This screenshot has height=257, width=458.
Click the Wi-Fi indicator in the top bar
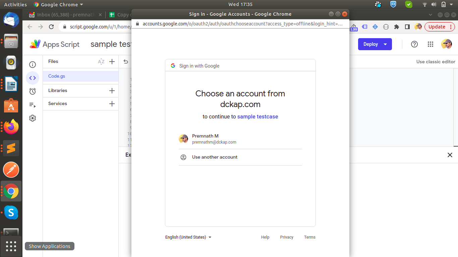(x=425, y=5)
